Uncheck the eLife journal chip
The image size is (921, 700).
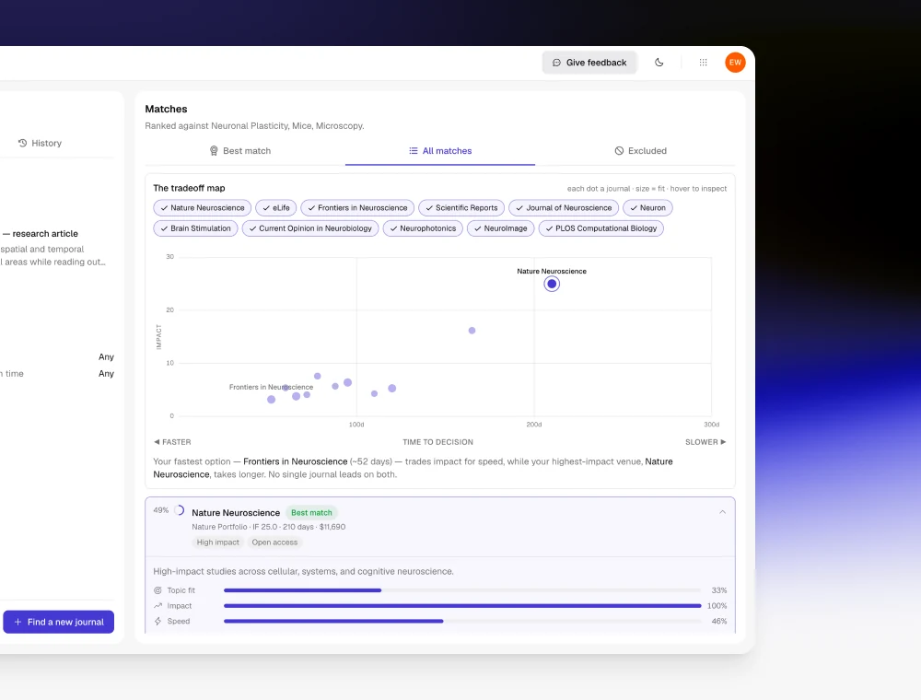(x=276, y=208)
